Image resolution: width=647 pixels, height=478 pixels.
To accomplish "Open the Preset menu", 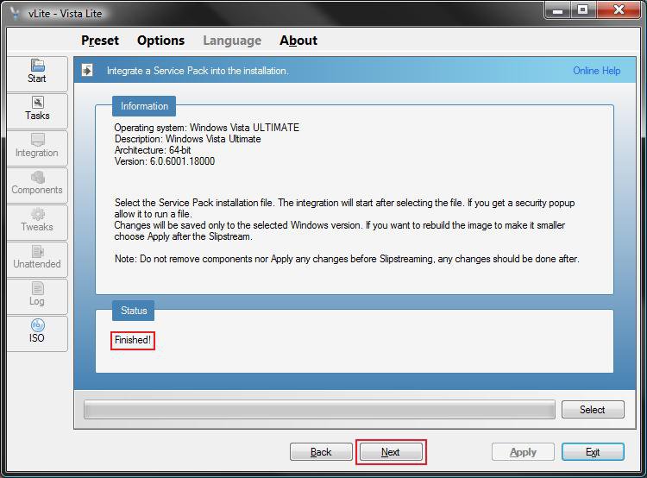I will point(100,41).
